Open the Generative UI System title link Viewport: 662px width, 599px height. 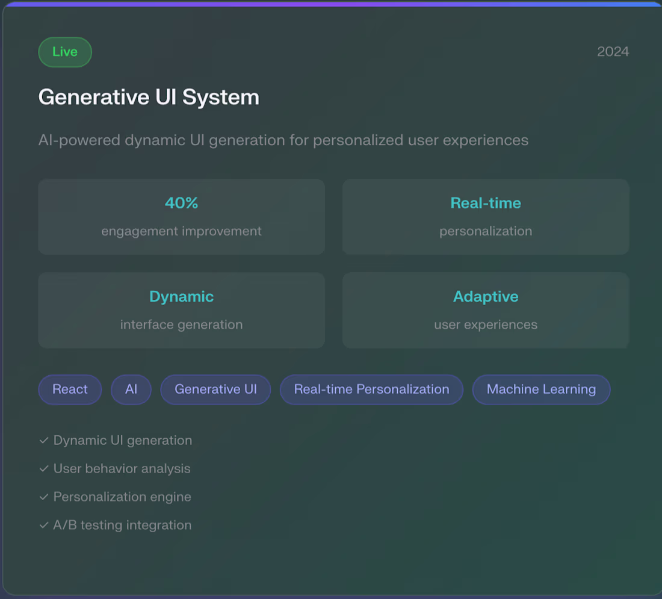tap(148, 97)
